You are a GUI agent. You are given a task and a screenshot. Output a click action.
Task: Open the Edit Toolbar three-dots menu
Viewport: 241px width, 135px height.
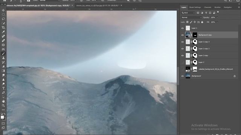click(3, 110)
